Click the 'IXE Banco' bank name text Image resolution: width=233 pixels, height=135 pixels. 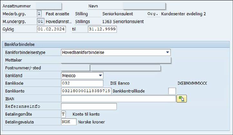(x=120, y=83)
